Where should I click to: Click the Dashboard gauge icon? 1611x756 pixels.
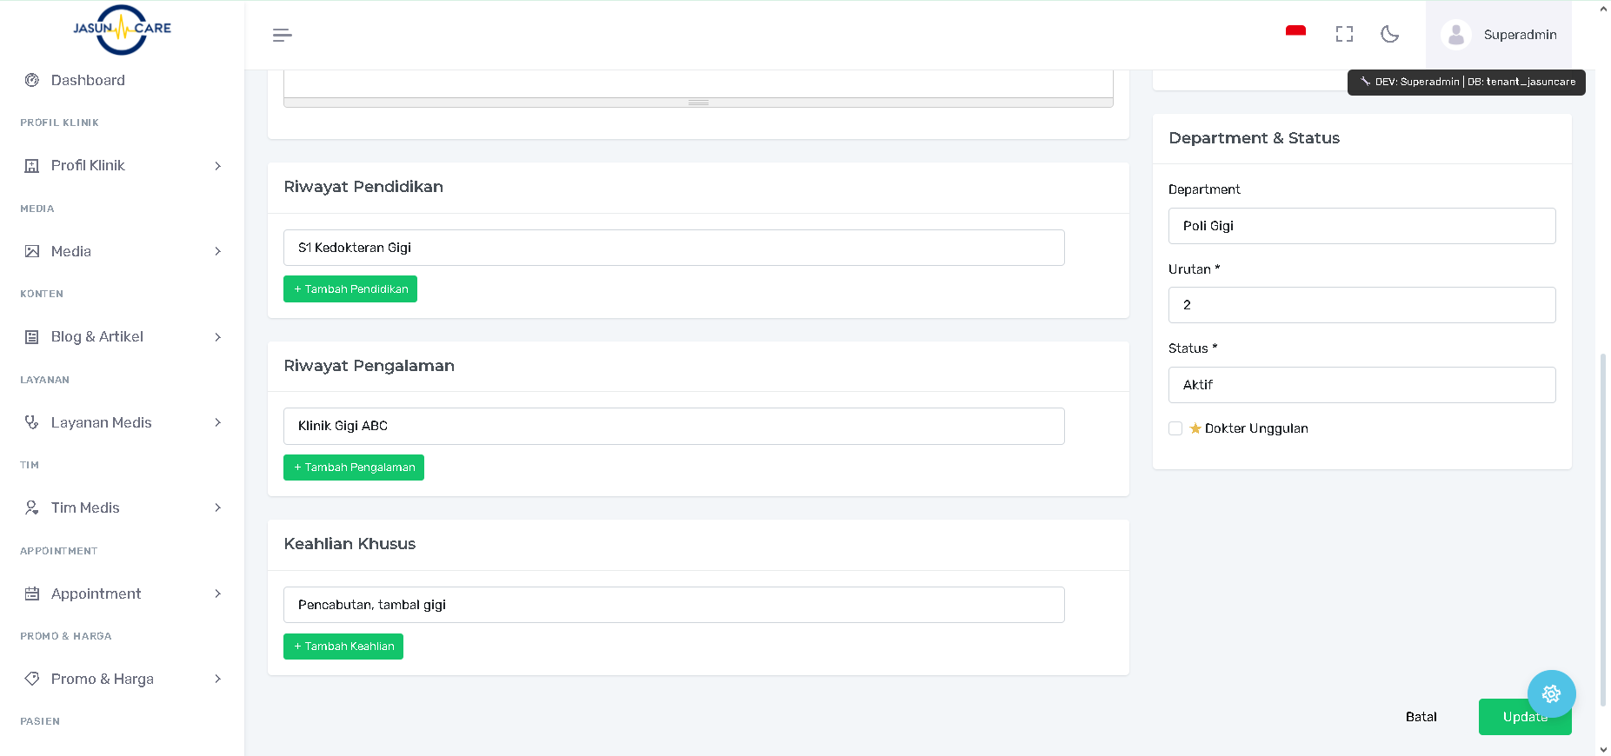tap(32, 80)
